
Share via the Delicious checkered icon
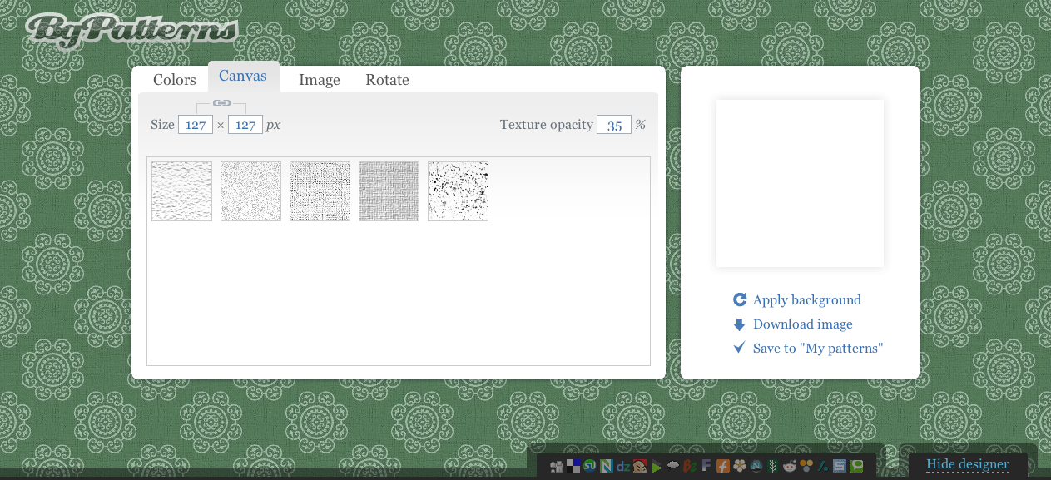573,466
